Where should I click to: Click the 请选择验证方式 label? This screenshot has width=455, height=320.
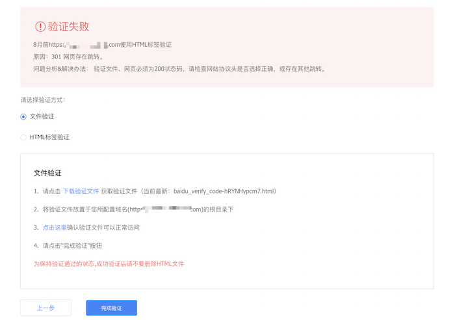(43, 100)
